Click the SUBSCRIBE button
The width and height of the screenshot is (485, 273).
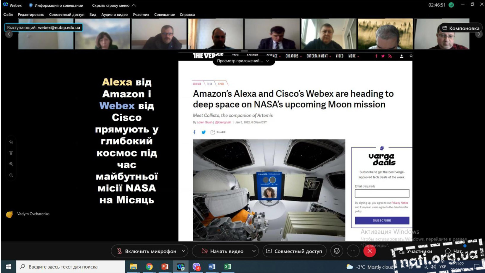coord(382,220)
